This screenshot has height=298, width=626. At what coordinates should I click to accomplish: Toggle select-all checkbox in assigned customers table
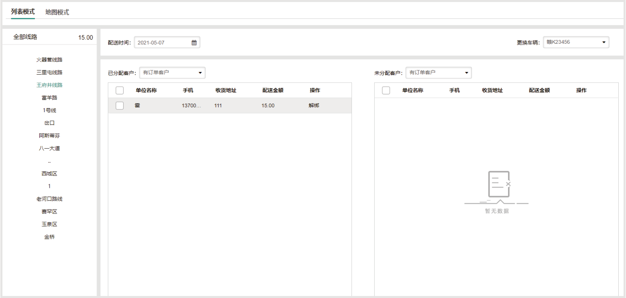tap(120, 90)
